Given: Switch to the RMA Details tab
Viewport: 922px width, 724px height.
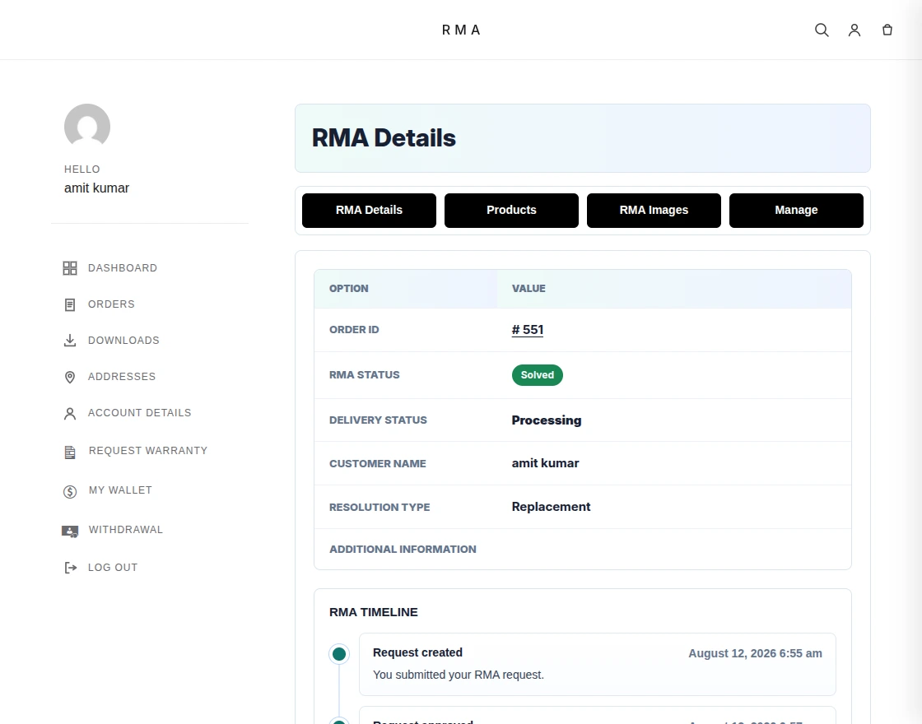Looking at the screenshot, I should [x=370, y=211].
